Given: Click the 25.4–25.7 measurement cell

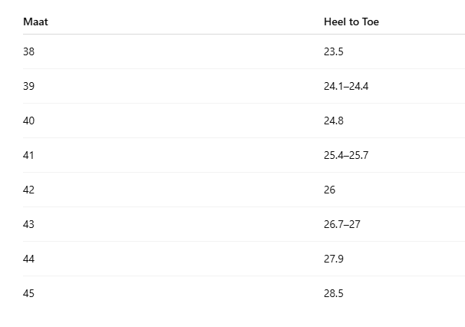Looking at the screenshot, I should pyautogui.click(x=346, y=155).
